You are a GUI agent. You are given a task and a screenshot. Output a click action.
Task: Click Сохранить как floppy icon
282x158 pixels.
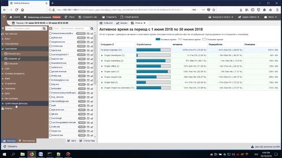pyautogui.click(x=80, y=17)
